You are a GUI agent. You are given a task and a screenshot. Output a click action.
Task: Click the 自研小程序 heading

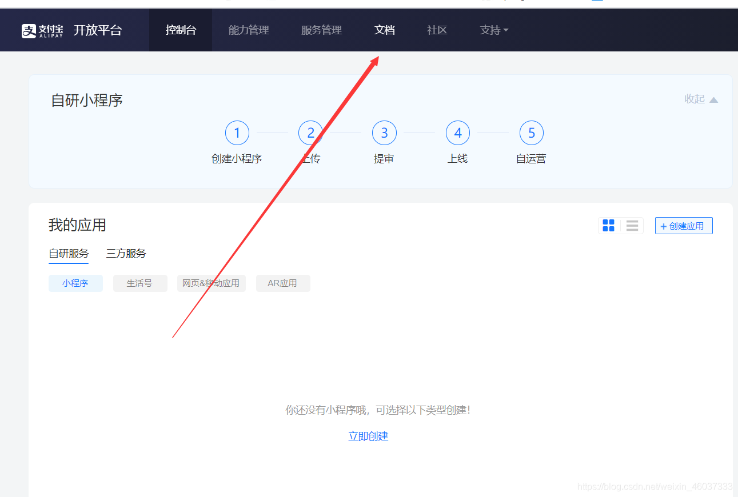click(x=87, y=101)
